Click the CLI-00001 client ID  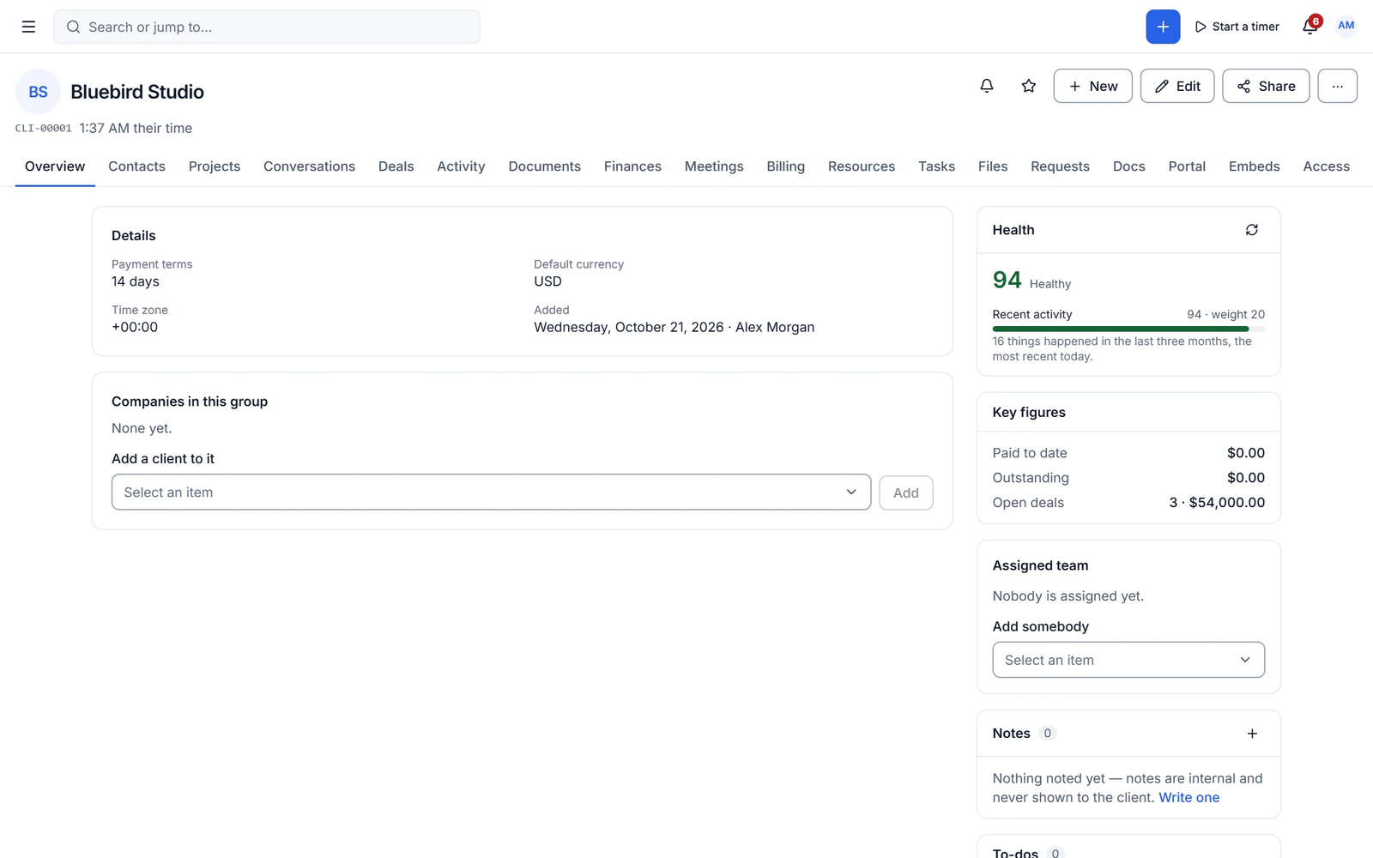(x=44, y=129)
